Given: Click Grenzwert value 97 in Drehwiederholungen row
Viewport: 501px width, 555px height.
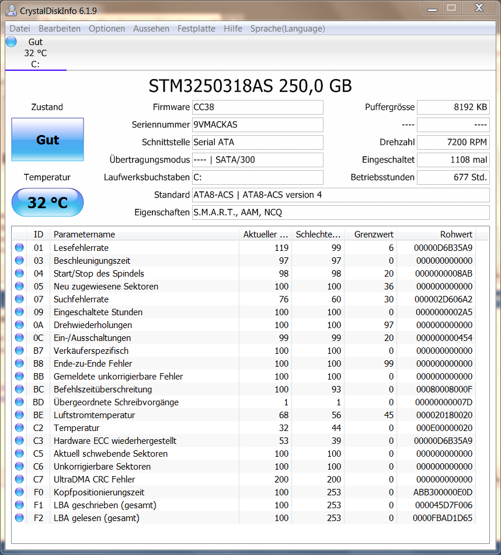Looking at the screenshot, I should pos(389,325).
